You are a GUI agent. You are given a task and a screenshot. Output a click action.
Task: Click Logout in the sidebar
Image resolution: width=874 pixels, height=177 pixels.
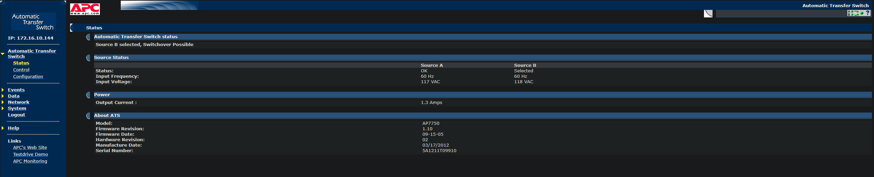[x=16, y=115]
